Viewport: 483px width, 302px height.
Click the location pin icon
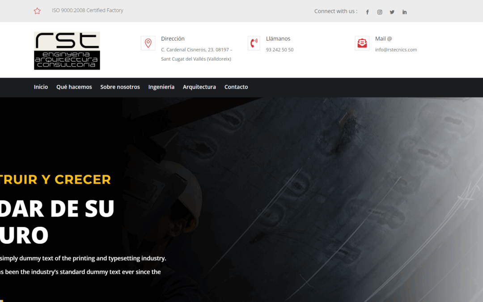coord(148,43)
